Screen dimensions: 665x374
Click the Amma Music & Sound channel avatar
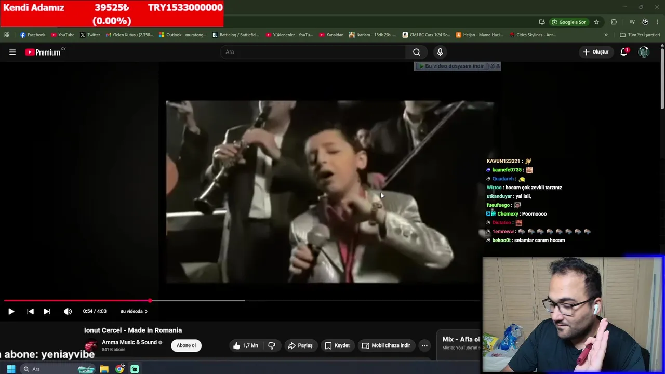(91, 346)
